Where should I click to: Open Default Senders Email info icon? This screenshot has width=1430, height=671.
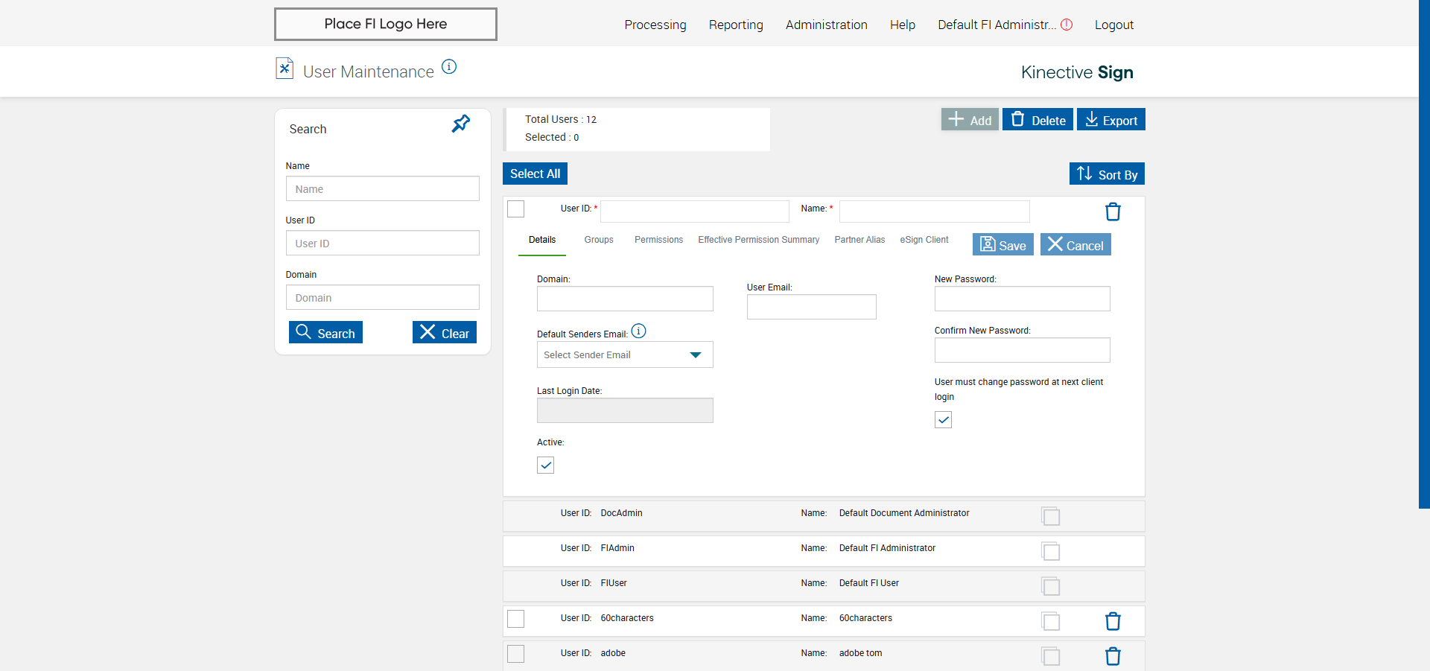tap(639, 331)
